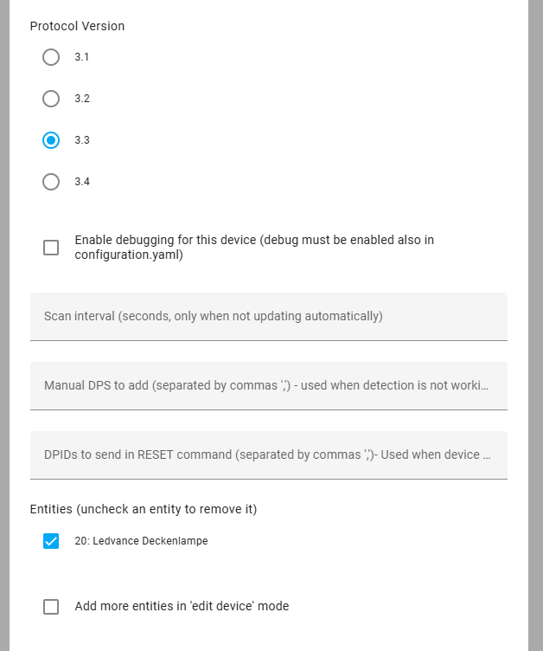Focus the Scan interval input field
Image resolution: width=543 pixels, height=651 pixels.
[x=268, y=317]
